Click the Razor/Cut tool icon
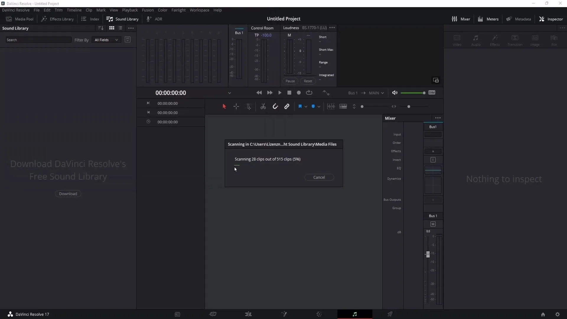 click(263, 106)
